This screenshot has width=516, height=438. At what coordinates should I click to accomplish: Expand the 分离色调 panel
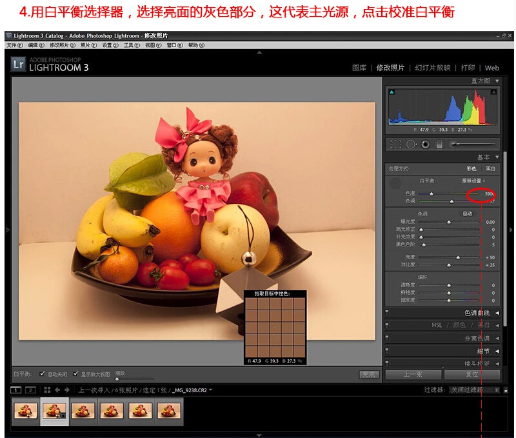click(497, 338)
